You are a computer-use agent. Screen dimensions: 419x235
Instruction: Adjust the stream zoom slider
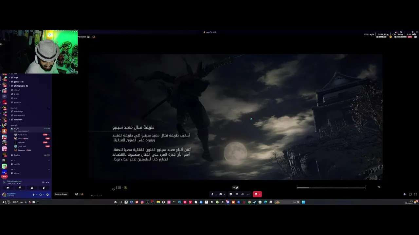tap(331, 187)
